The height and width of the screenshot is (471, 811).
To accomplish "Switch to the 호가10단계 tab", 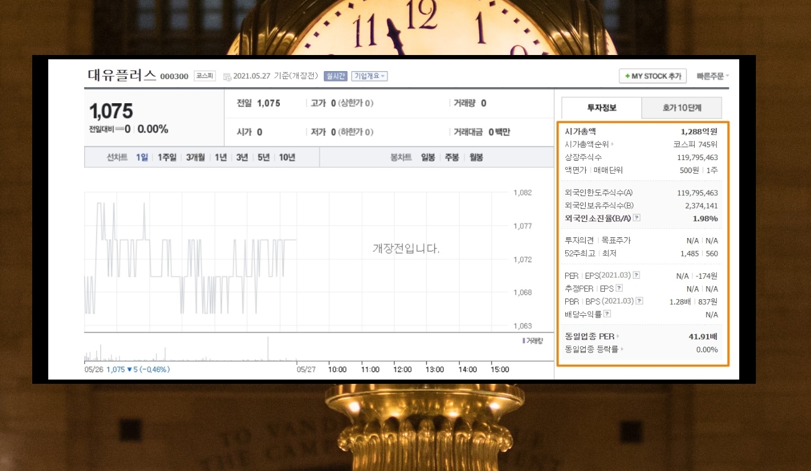I will 682,108.
